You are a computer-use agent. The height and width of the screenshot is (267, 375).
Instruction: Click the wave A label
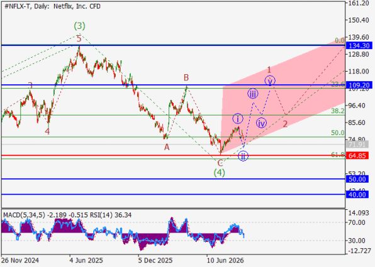click(x=167, y=147)
